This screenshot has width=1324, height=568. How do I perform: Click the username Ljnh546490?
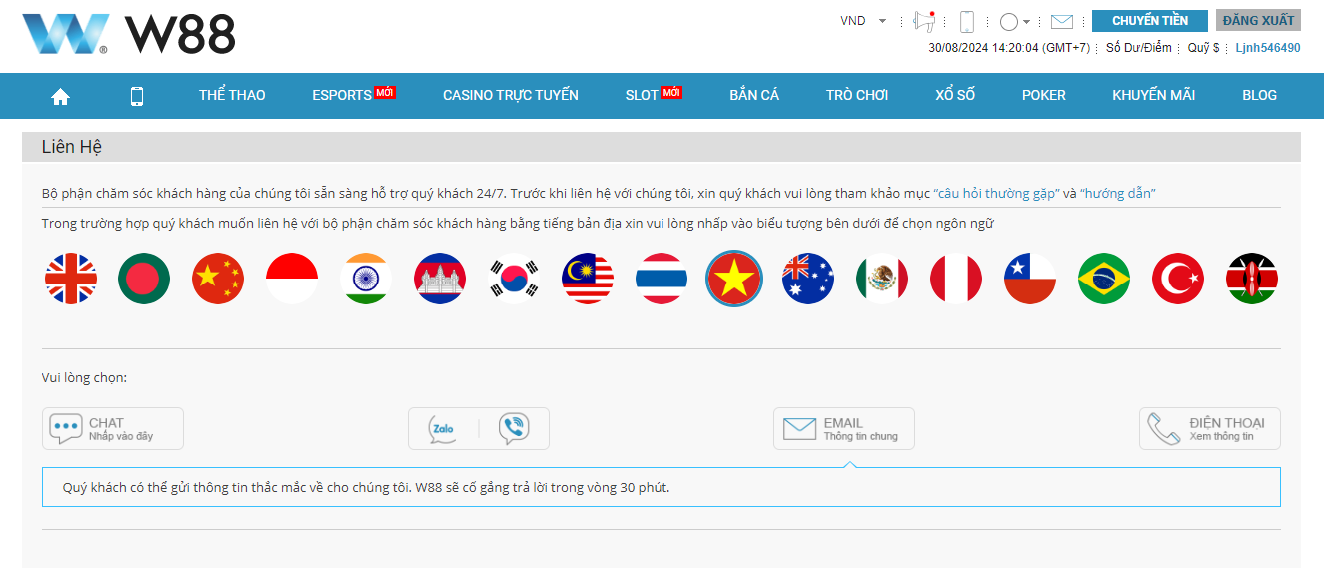pyautogui.click(x=1268, y=48)
